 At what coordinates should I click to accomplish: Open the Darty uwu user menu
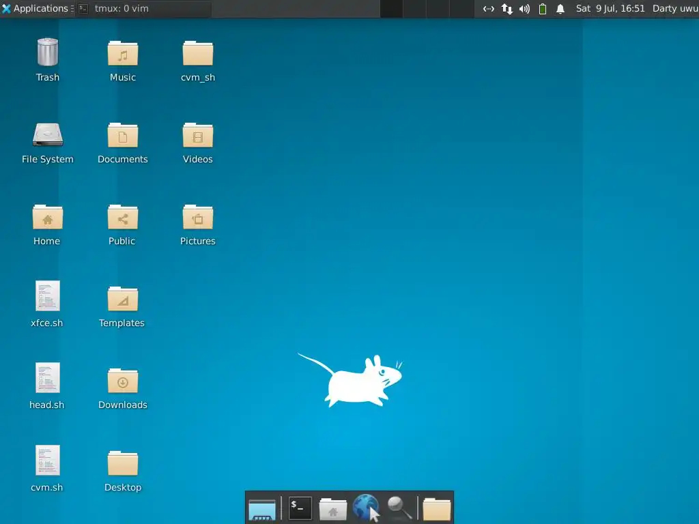(675, 8)
